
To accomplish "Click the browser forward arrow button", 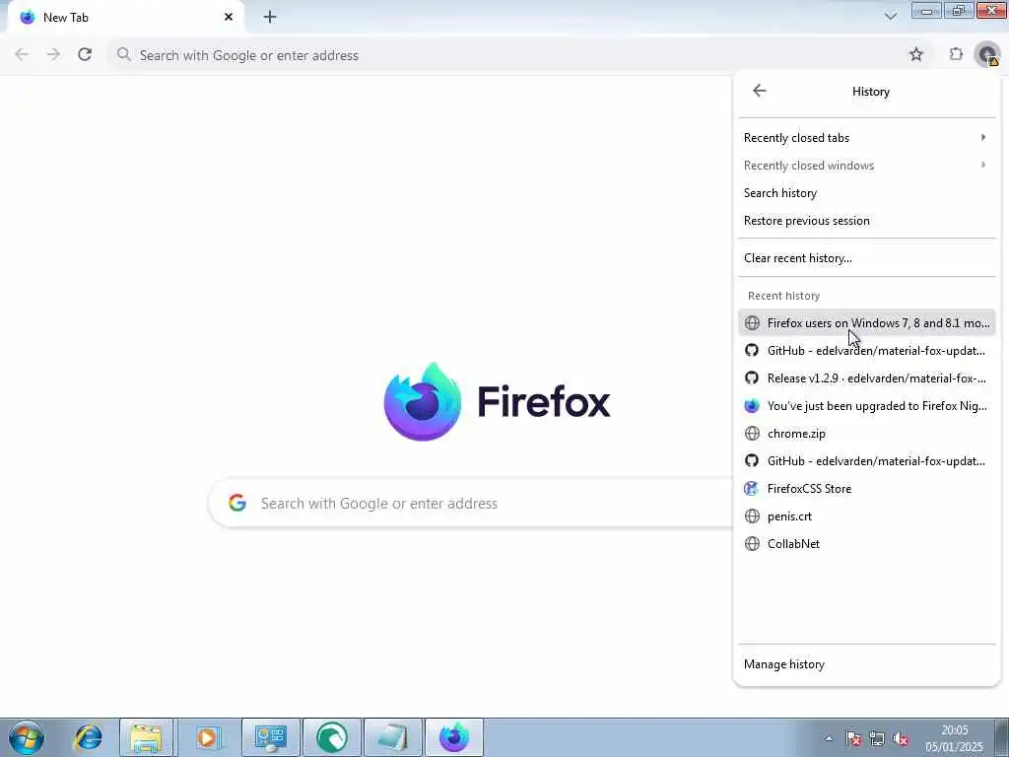I will pos(53,55).
